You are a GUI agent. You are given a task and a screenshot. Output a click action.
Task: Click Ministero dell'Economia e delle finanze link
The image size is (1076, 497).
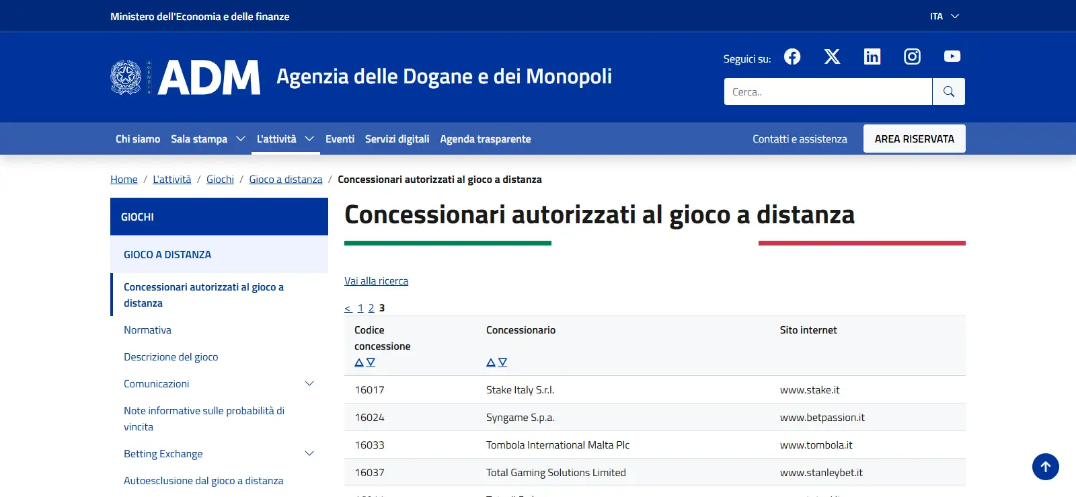pos(200,16)
